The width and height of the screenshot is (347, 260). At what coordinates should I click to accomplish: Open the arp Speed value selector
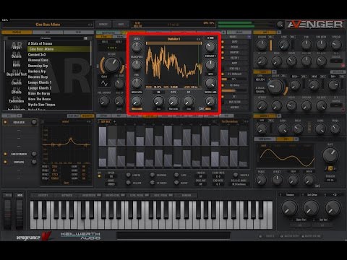(x=111, y=176)
